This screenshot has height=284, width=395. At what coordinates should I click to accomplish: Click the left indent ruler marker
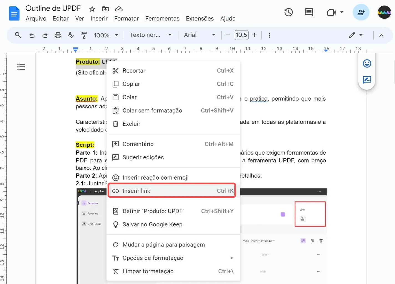pyautogui.click(x=75, y=50)
